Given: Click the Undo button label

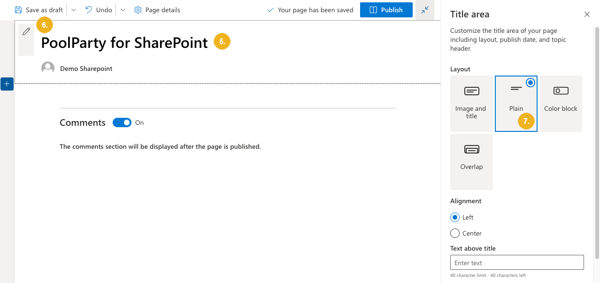Looking at the screenshot, I should point(104,10).
